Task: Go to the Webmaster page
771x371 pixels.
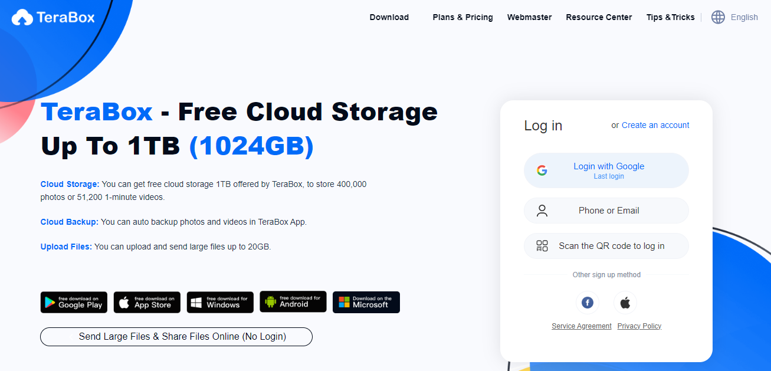Action: pos(529,17)
